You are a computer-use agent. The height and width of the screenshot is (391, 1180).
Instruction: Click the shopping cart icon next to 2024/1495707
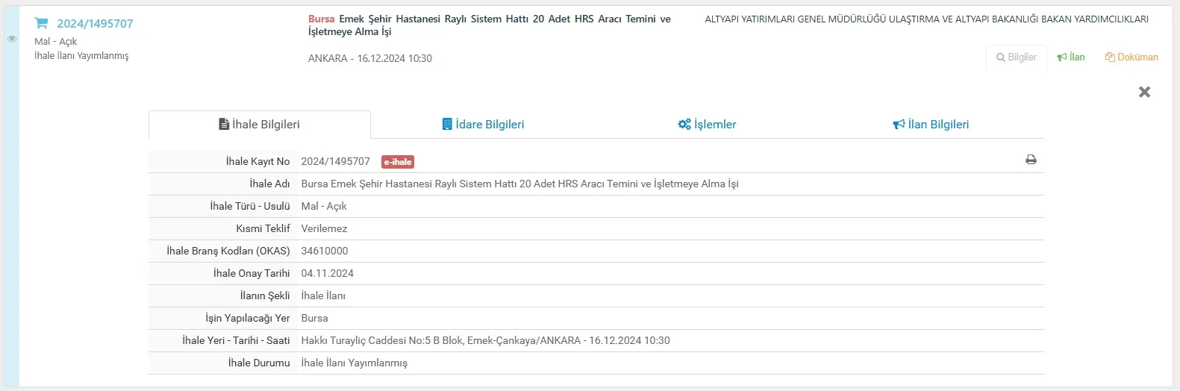point(42,23)
